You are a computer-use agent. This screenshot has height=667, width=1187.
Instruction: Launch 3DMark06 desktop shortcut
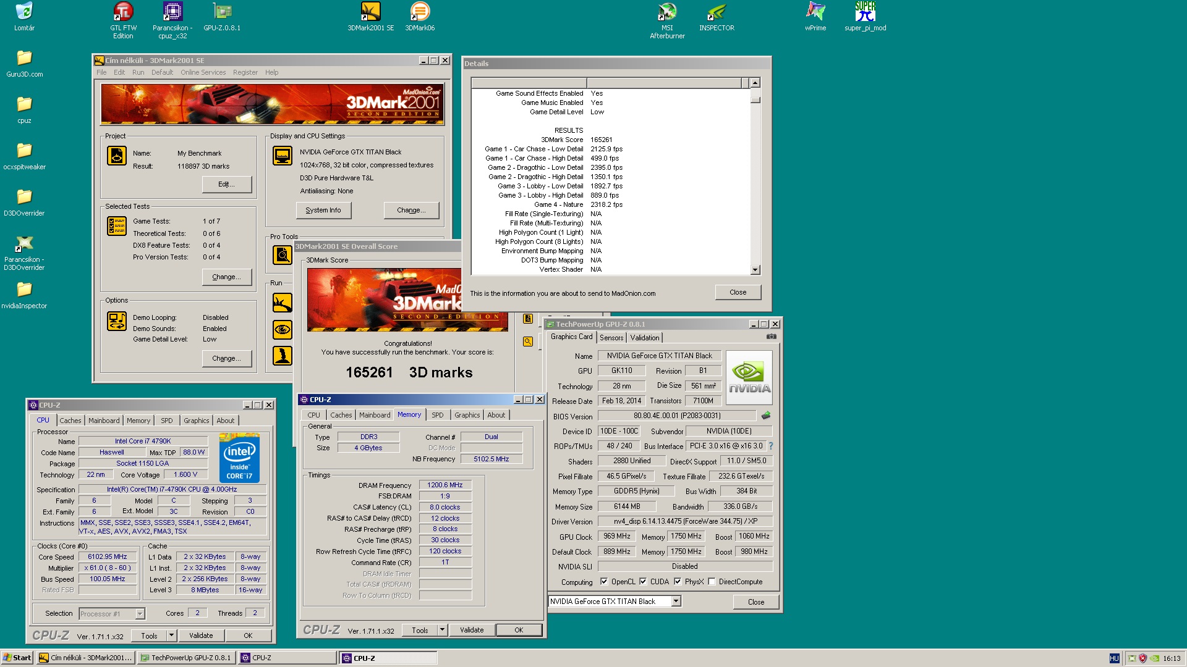click(420, 17)
